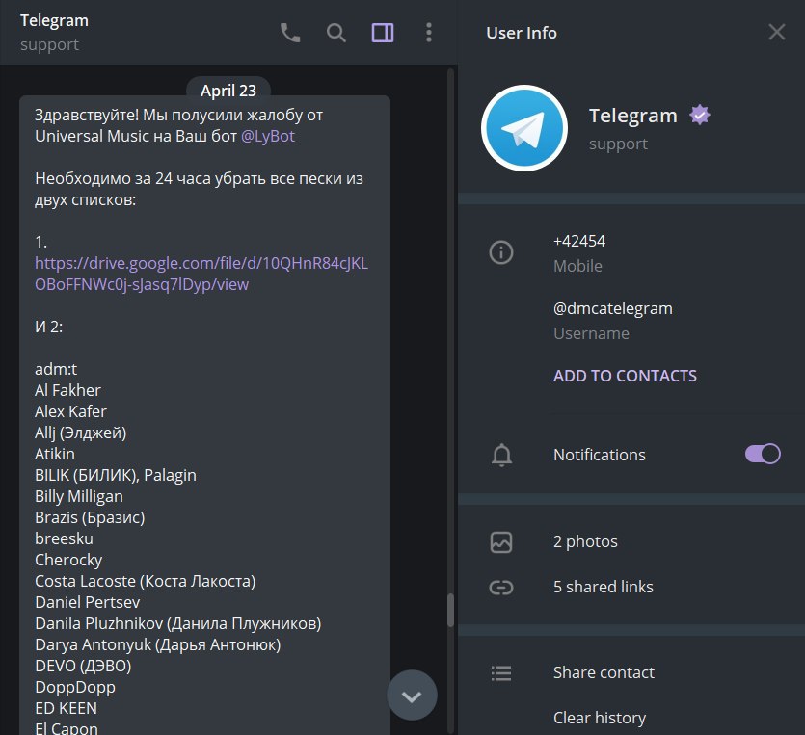Click the purple verified badge next to Telegram

click(x=700, y=115)
